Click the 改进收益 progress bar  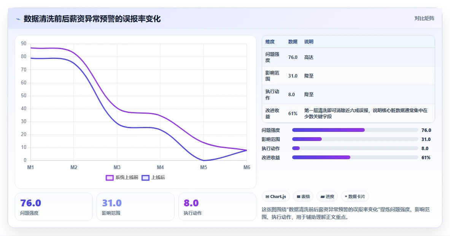(x=355, y=158)
